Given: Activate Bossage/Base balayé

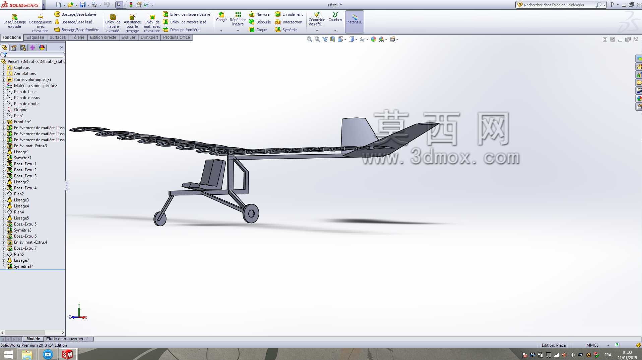Looking at the screenshot, I should pos(75,14).
